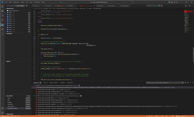Image resolution: width=194 pixels, height=117 pixels.
Task: Open the Accounts menu icon
Action: pyautogui.click(x=2, y=108)
